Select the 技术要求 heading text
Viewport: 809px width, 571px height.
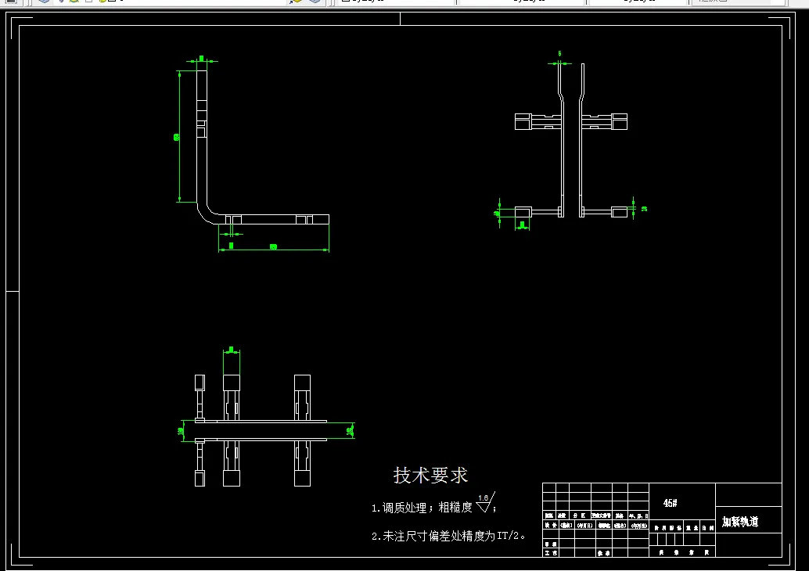[430, 473]
